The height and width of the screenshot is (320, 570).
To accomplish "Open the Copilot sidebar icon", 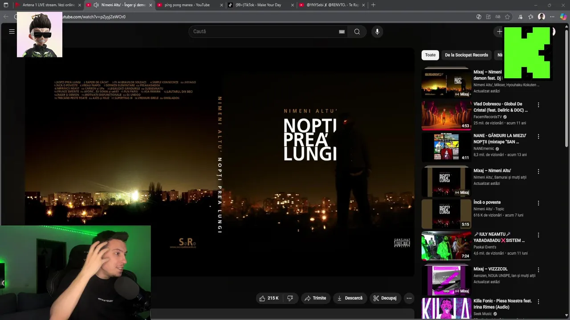I will pos(563,17).
